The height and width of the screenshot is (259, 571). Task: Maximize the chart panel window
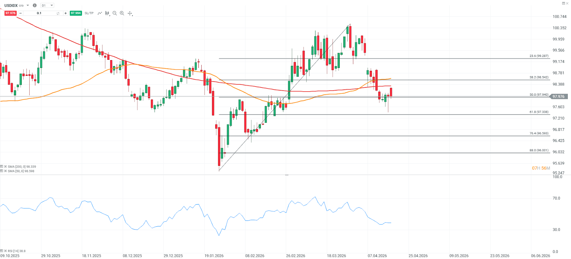point(564,3)
